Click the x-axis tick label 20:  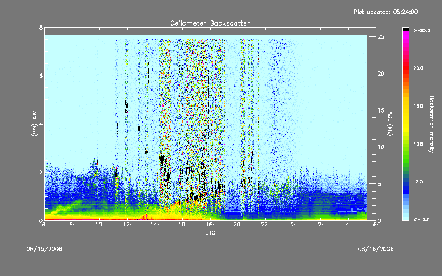click(238, 225)
